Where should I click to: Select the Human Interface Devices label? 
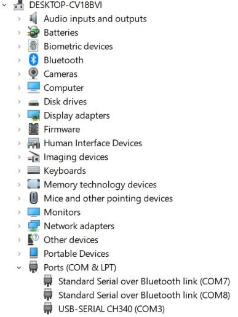(93, 143)
